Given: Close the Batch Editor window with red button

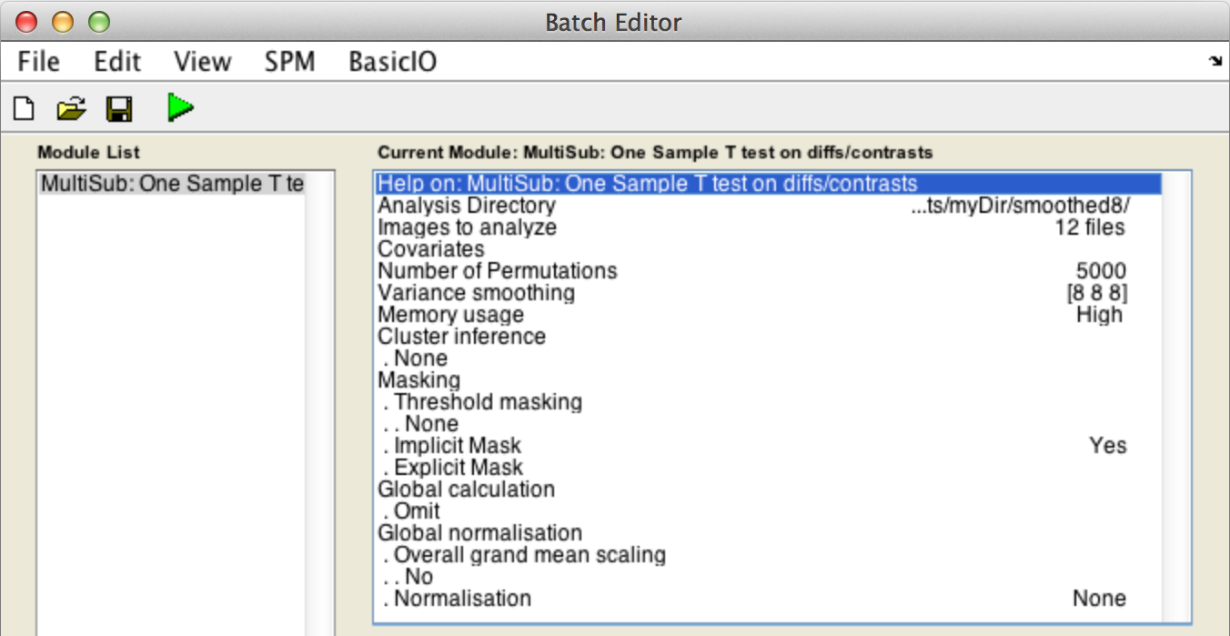Looking at the screenshot, I should click(27, 21).
